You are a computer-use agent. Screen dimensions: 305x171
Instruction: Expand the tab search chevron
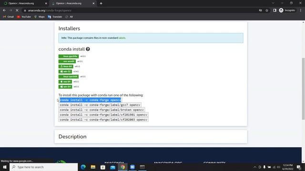(x=273, y=3)
